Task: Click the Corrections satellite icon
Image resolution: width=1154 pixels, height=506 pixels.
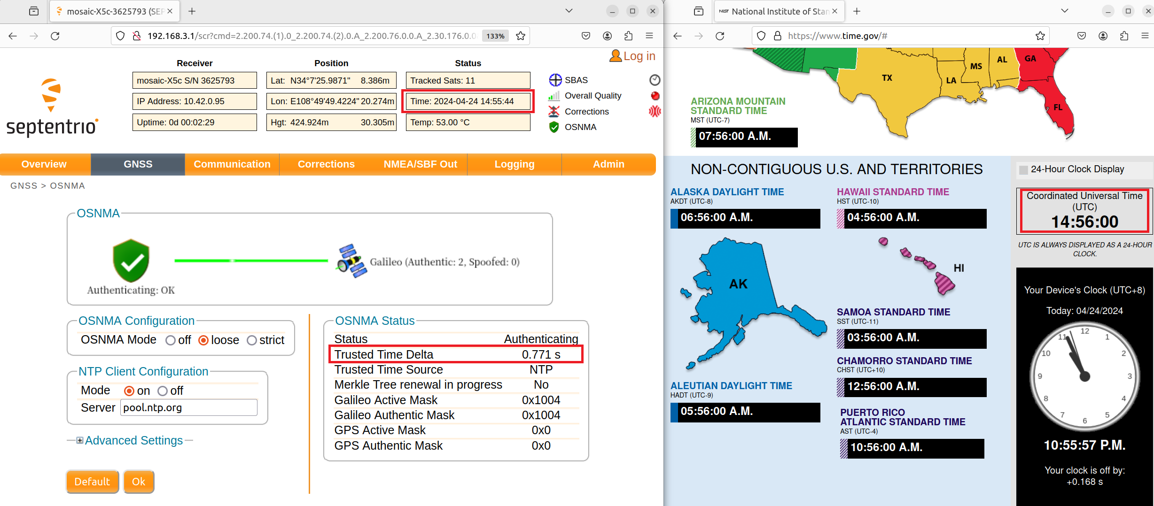Action: [554, 112]
